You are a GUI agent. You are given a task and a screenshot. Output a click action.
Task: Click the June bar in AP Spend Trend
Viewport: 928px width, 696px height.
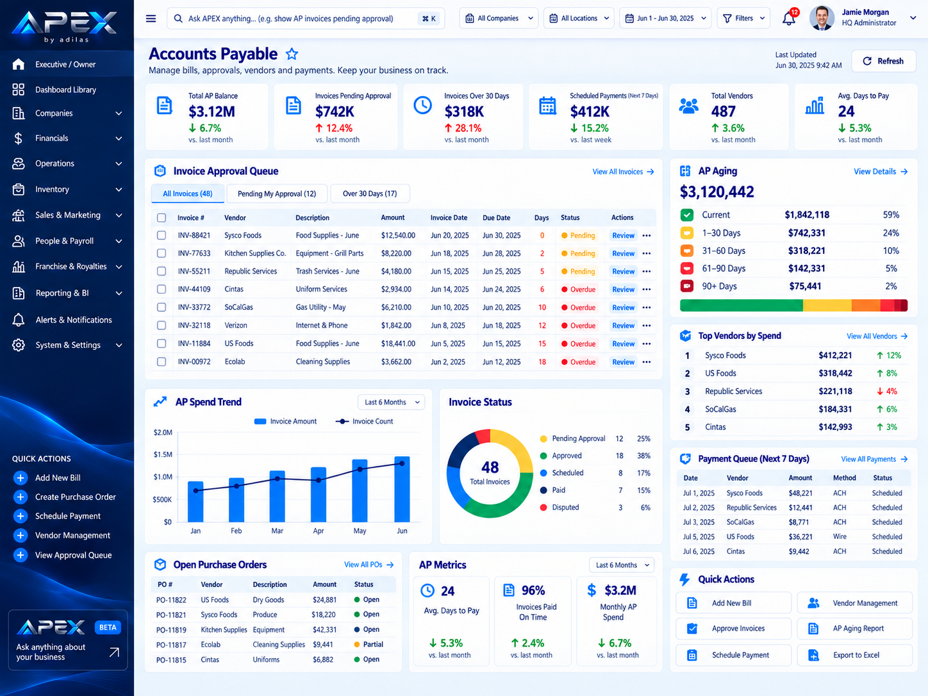[402, 489]
